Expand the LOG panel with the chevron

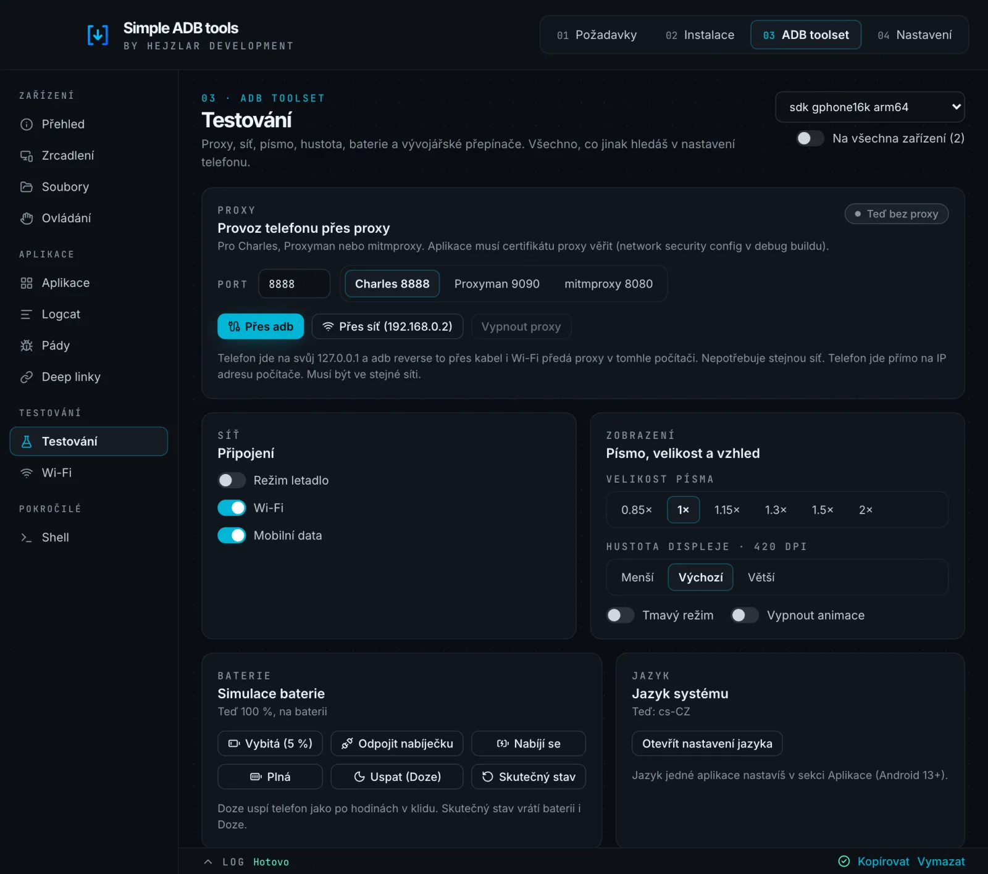pyautogui.click(x=208, y=862)
